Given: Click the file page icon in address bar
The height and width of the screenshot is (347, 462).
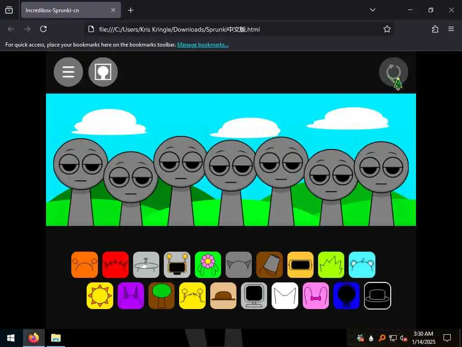Looking at the screenshot, I should [x=91, y=29].
